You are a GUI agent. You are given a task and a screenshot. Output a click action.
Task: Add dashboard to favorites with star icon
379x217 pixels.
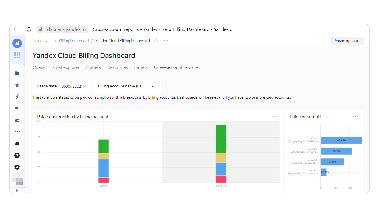click(156, 41)
